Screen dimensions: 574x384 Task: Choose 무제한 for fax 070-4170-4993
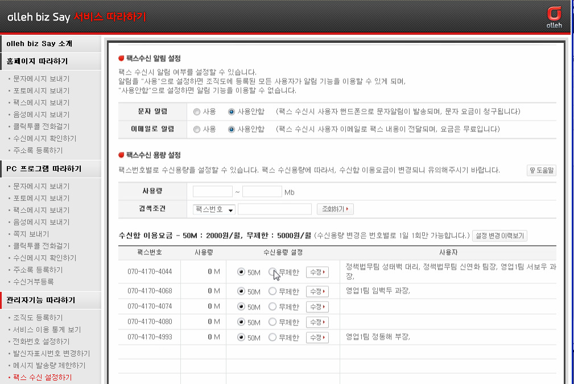click(272, 337)
